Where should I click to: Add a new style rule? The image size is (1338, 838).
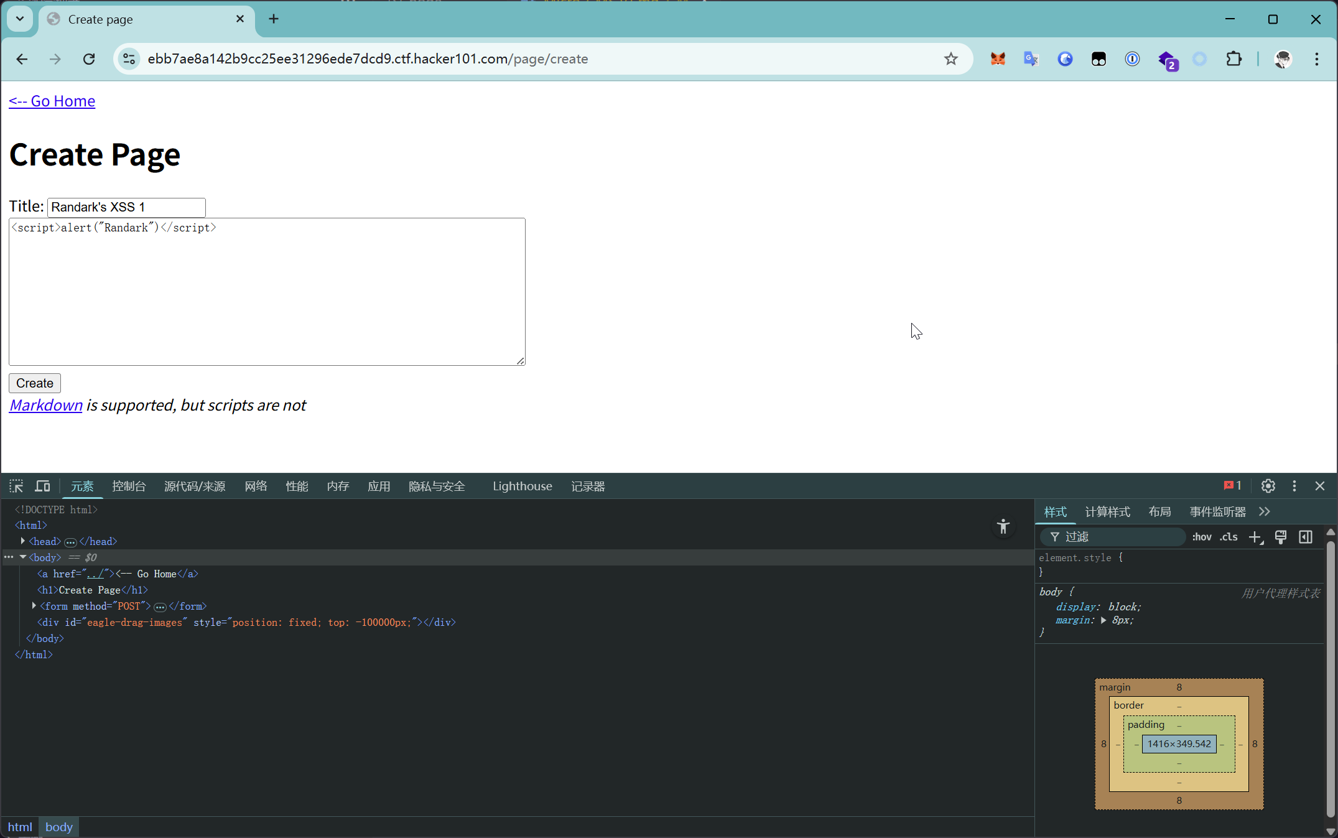pos(1256,538)
